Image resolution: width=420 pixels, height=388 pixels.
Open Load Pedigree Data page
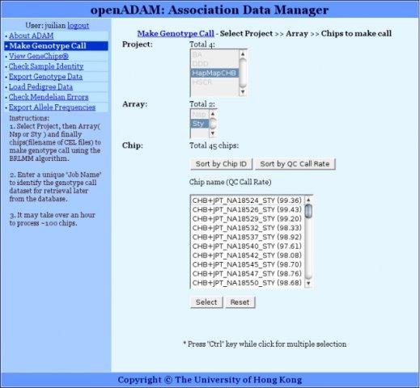(x=40, y=86)
